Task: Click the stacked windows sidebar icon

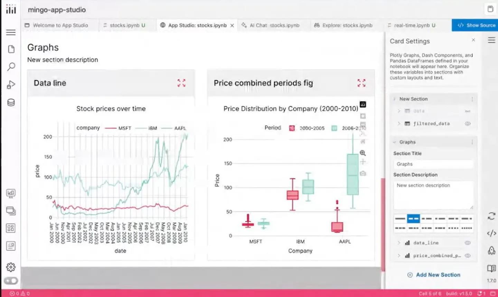Action: pos(11,211)
